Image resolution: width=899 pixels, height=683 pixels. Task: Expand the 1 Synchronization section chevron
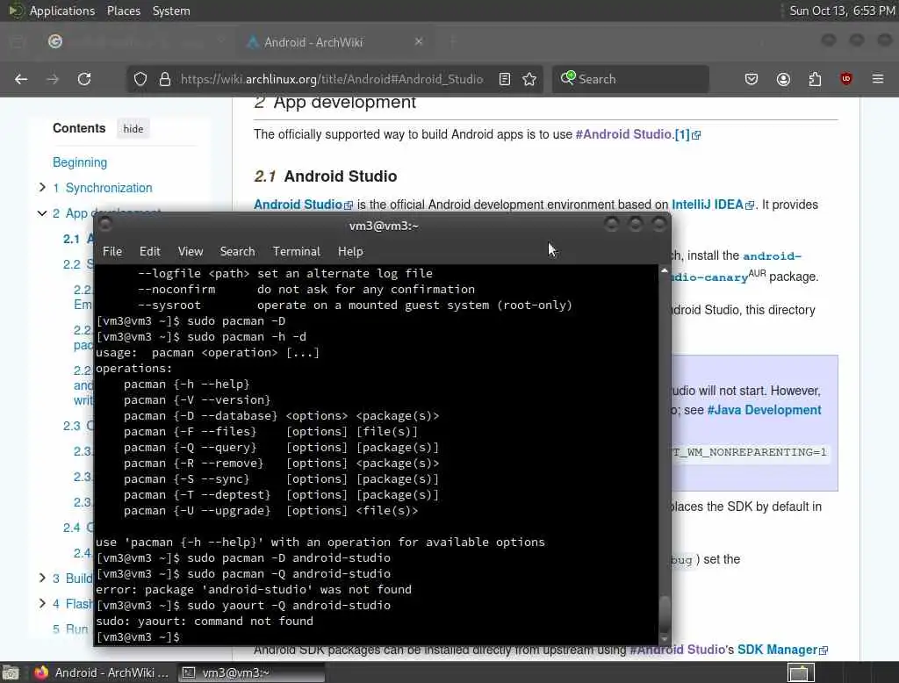tap(42, 187)
